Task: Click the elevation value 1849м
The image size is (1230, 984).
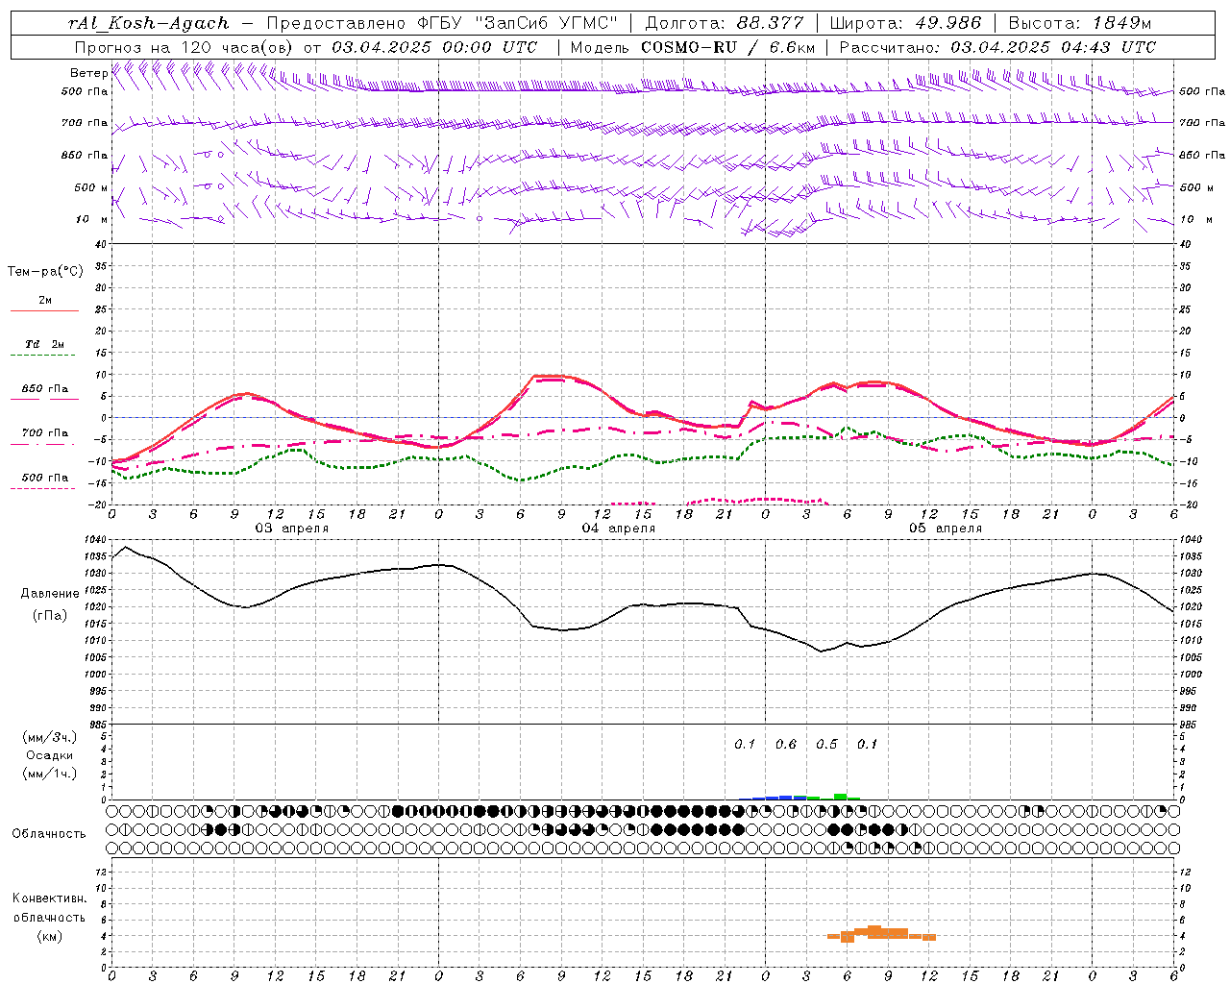Action: 1122,23
